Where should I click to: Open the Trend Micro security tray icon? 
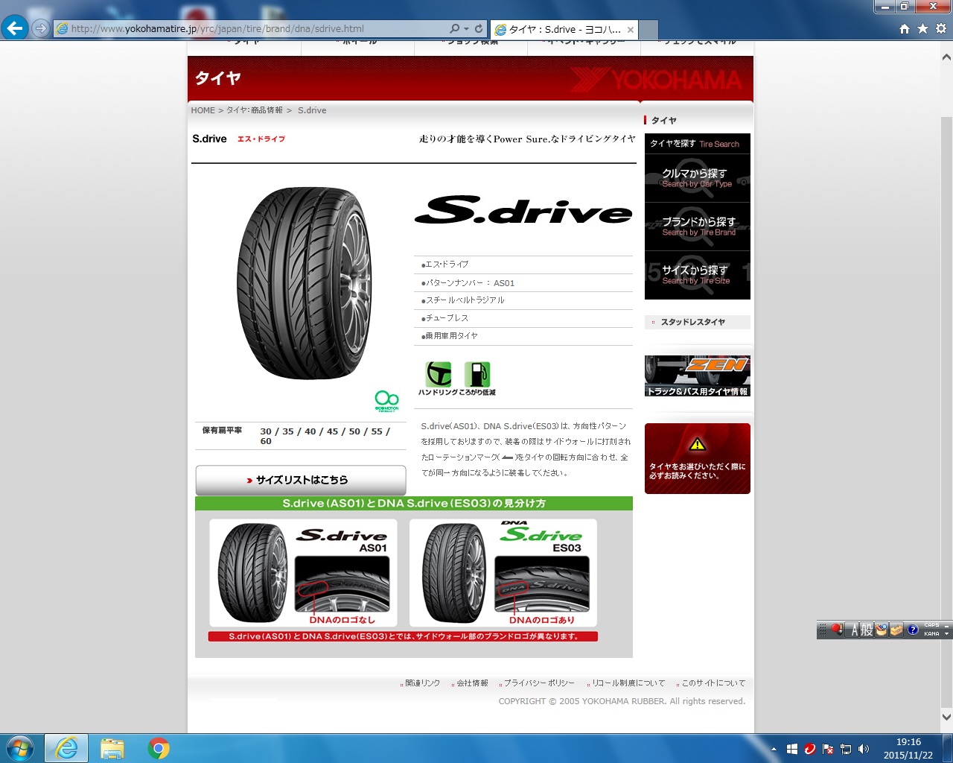tap(809, 749)
